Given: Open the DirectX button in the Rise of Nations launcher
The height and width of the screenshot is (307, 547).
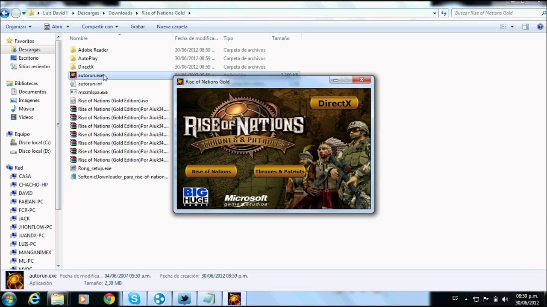Looking at the screenshot, I should pos(335,104).
